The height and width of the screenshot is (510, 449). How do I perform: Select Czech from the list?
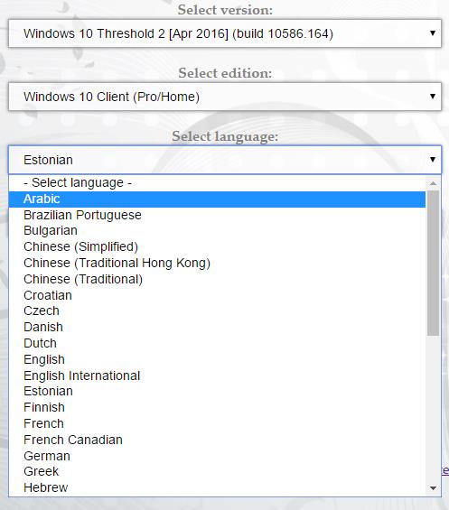(x=217, y=311)
